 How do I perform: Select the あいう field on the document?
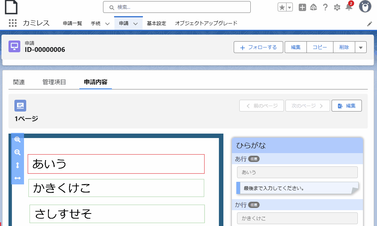tap(116, 164)
